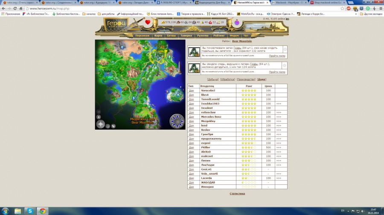Click the »»» link in rottenclaw row
This screenshot has height=215, width=384.
pos(279,112)
